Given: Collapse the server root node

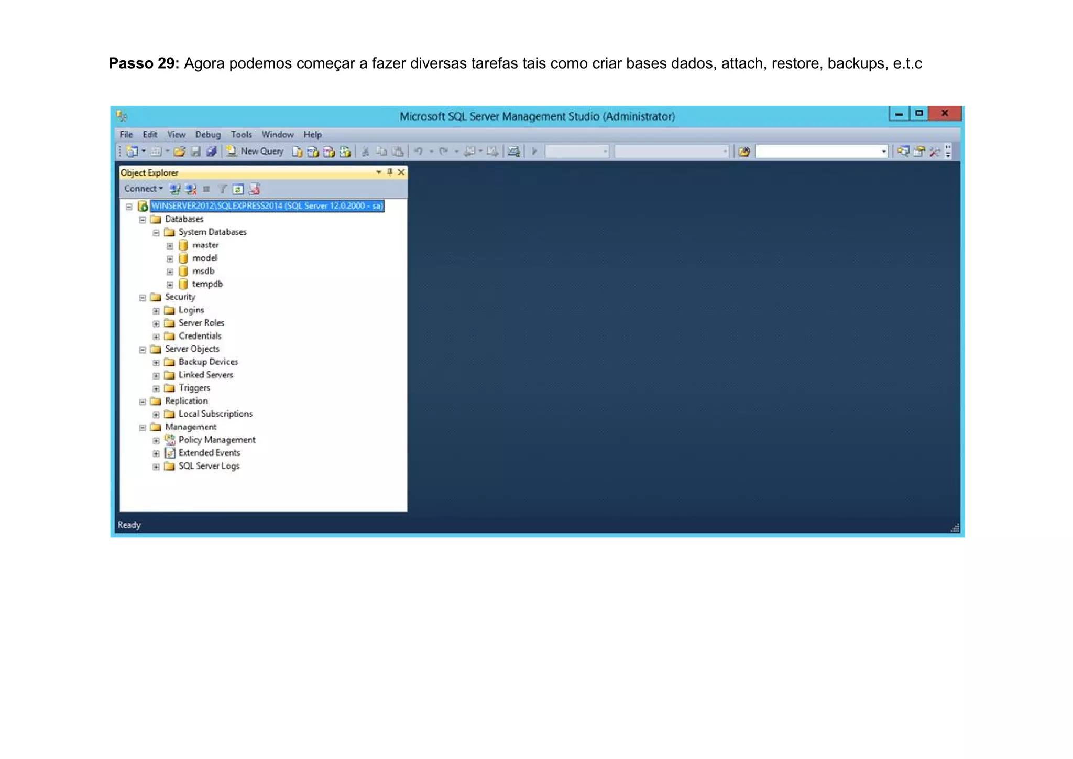Looking at the screenshot, I should pos(129,207).
